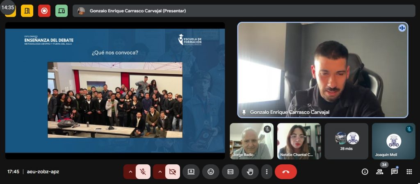Open meeting details info icon

365,172
